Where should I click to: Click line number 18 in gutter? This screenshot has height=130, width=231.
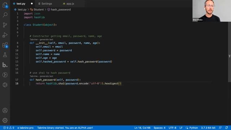point(17,83)
